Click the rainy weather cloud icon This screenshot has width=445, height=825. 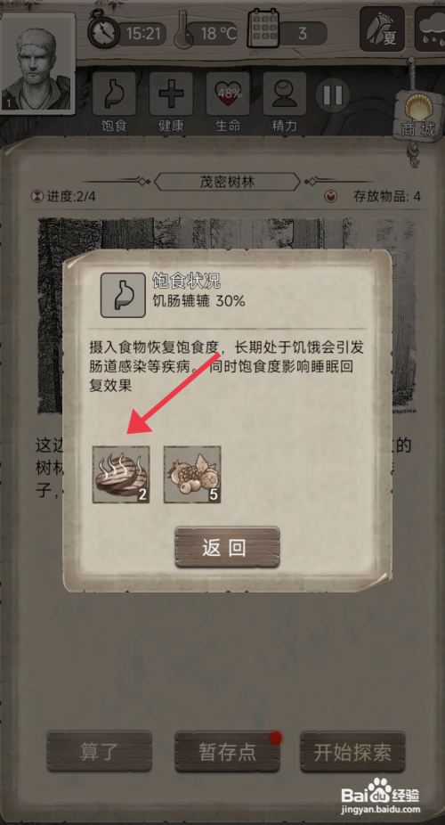pyautogui.click(x=430, y=29)
